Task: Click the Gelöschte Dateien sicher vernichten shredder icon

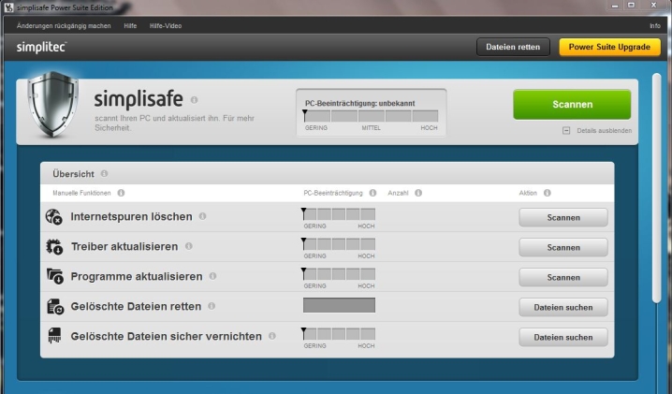Action: click(x=54, y=336)
